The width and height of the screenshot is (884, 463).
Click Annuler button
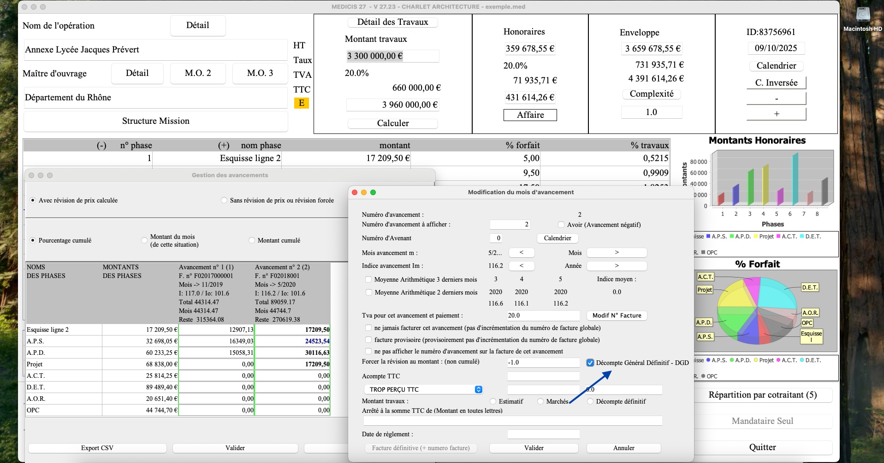coord(623,448)
